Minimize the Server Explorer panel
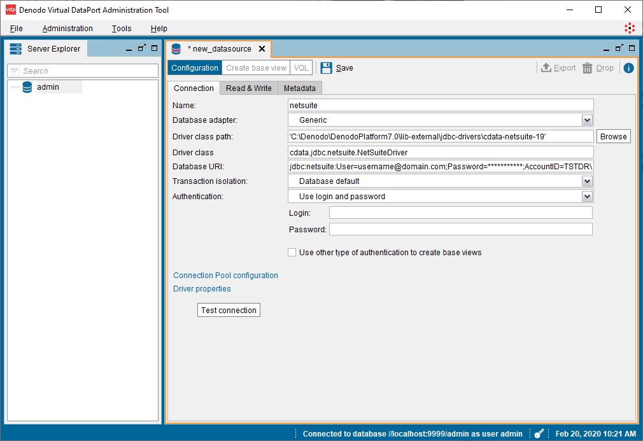This screenshot has width=643, height=441. 129,49
